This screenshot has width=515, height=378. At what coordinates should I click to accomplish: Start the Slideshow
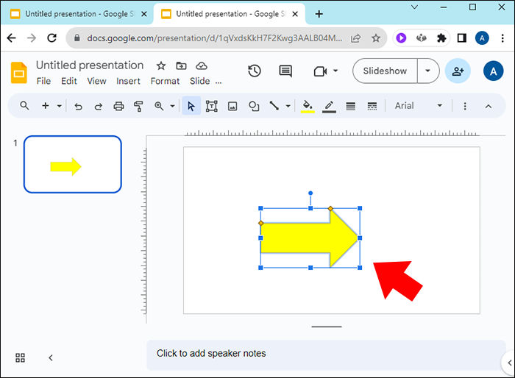coord(385,71)
